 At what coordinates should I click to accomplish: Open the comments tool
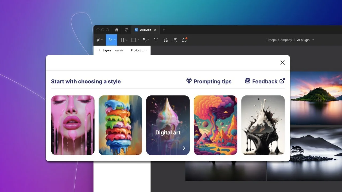(x=184, y=40)
